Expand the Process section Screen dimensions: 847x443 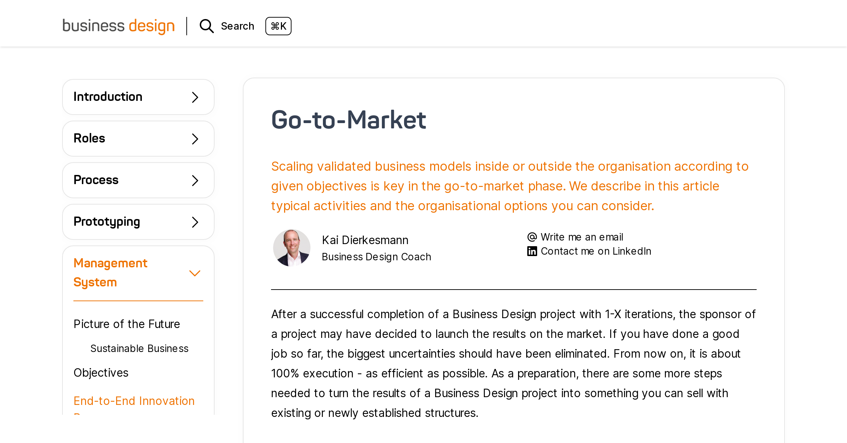click(138, 180)
